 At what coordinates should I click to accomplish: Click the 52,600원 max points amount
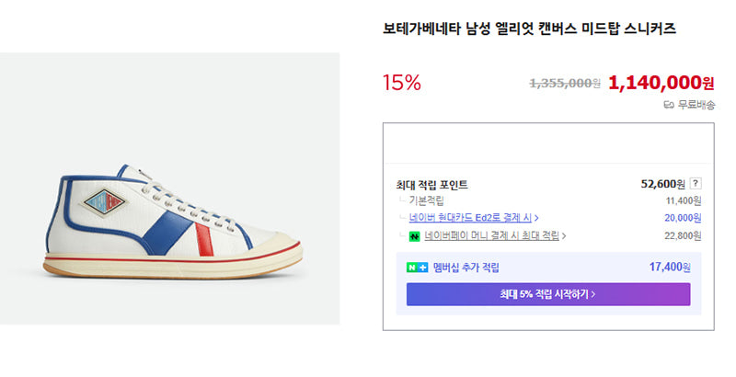662,184
